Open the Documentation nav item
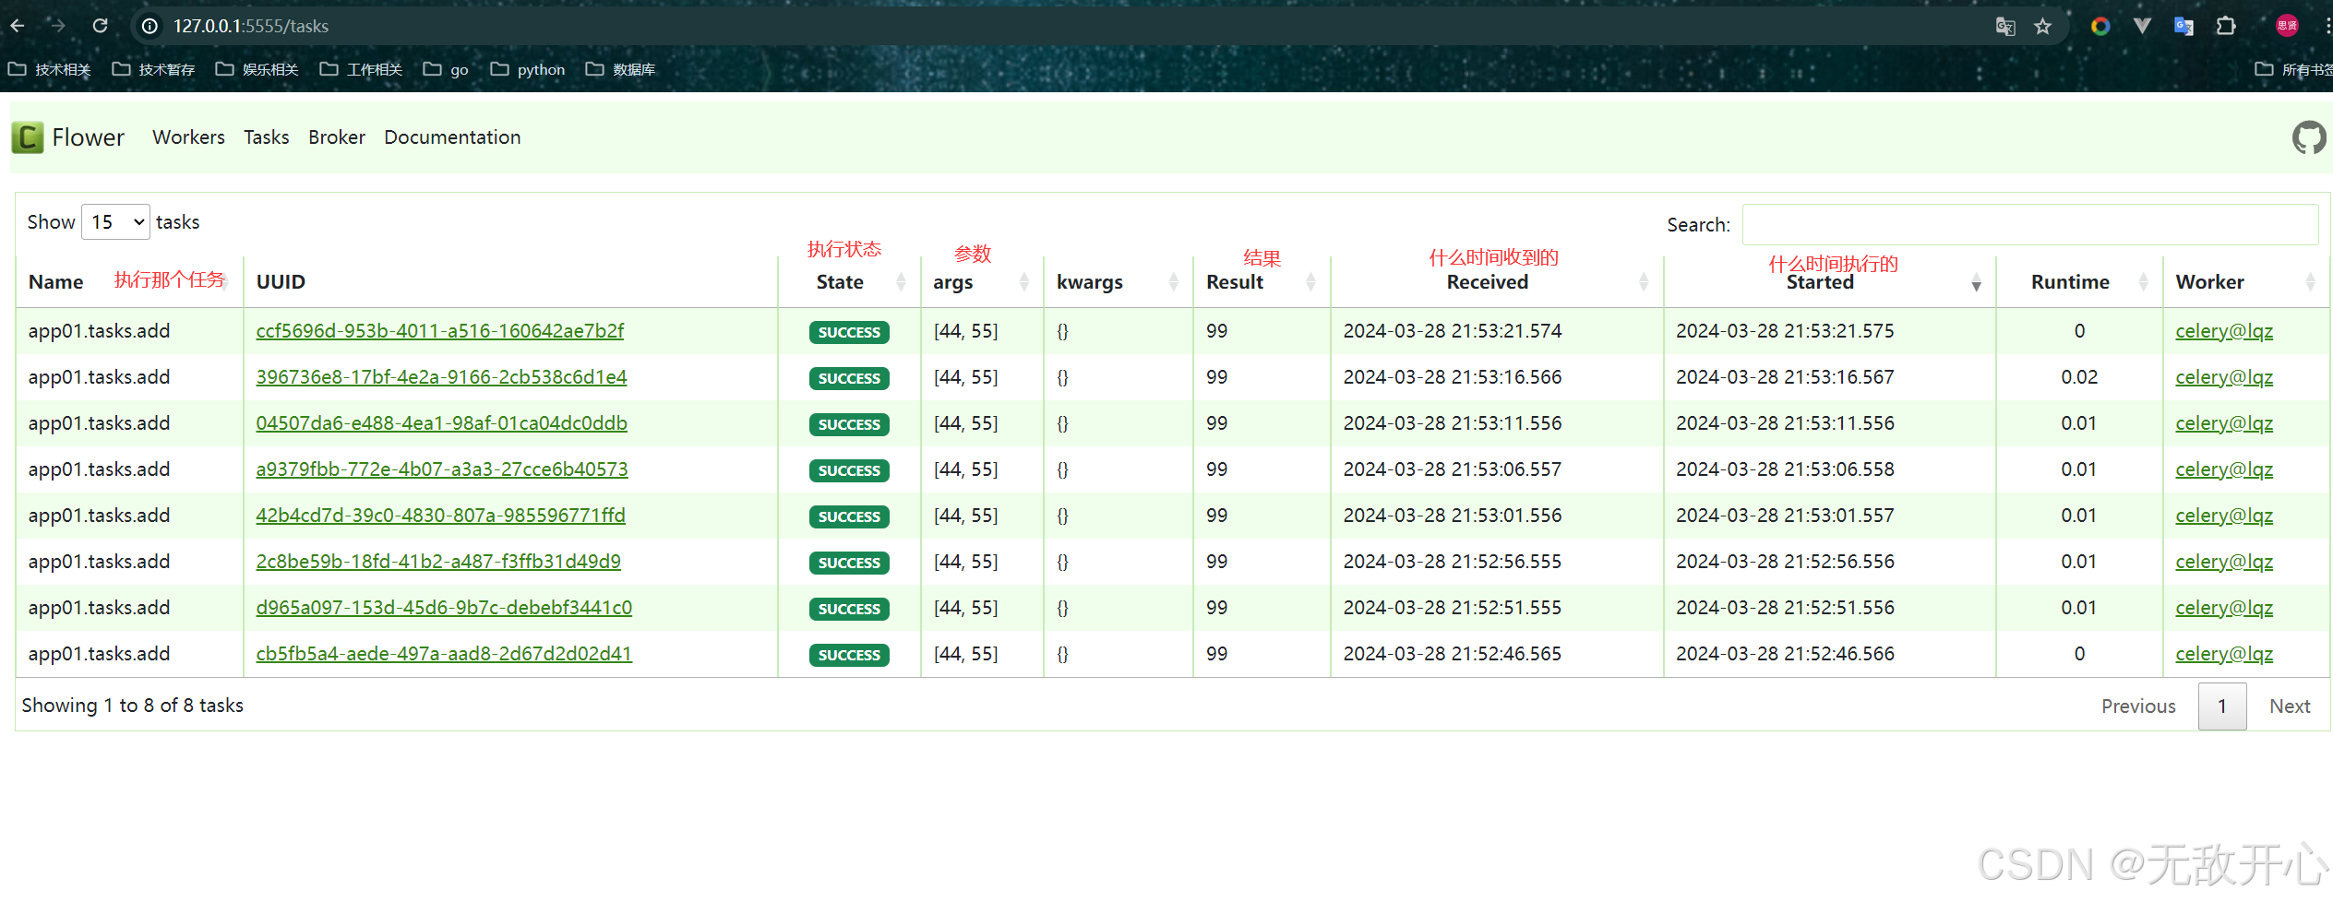The image size is (2333, 902). [x=452, y=137]
